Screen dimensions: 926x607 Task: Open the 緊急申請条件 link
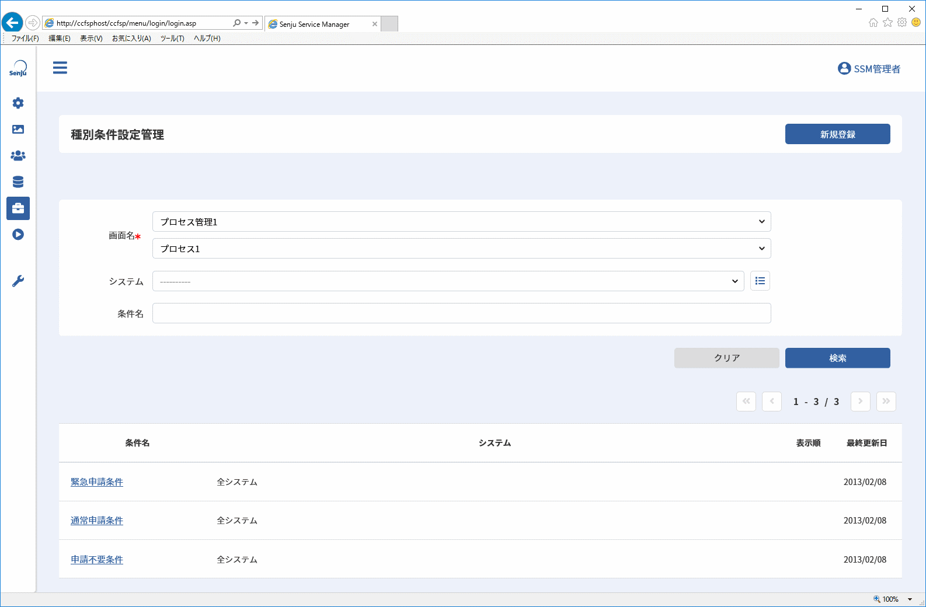click(x=97, y=482)
